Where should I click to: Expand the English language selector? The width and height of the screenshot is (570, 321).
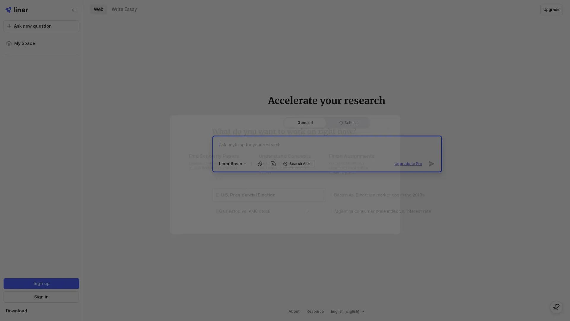click(x=347, y=311)
